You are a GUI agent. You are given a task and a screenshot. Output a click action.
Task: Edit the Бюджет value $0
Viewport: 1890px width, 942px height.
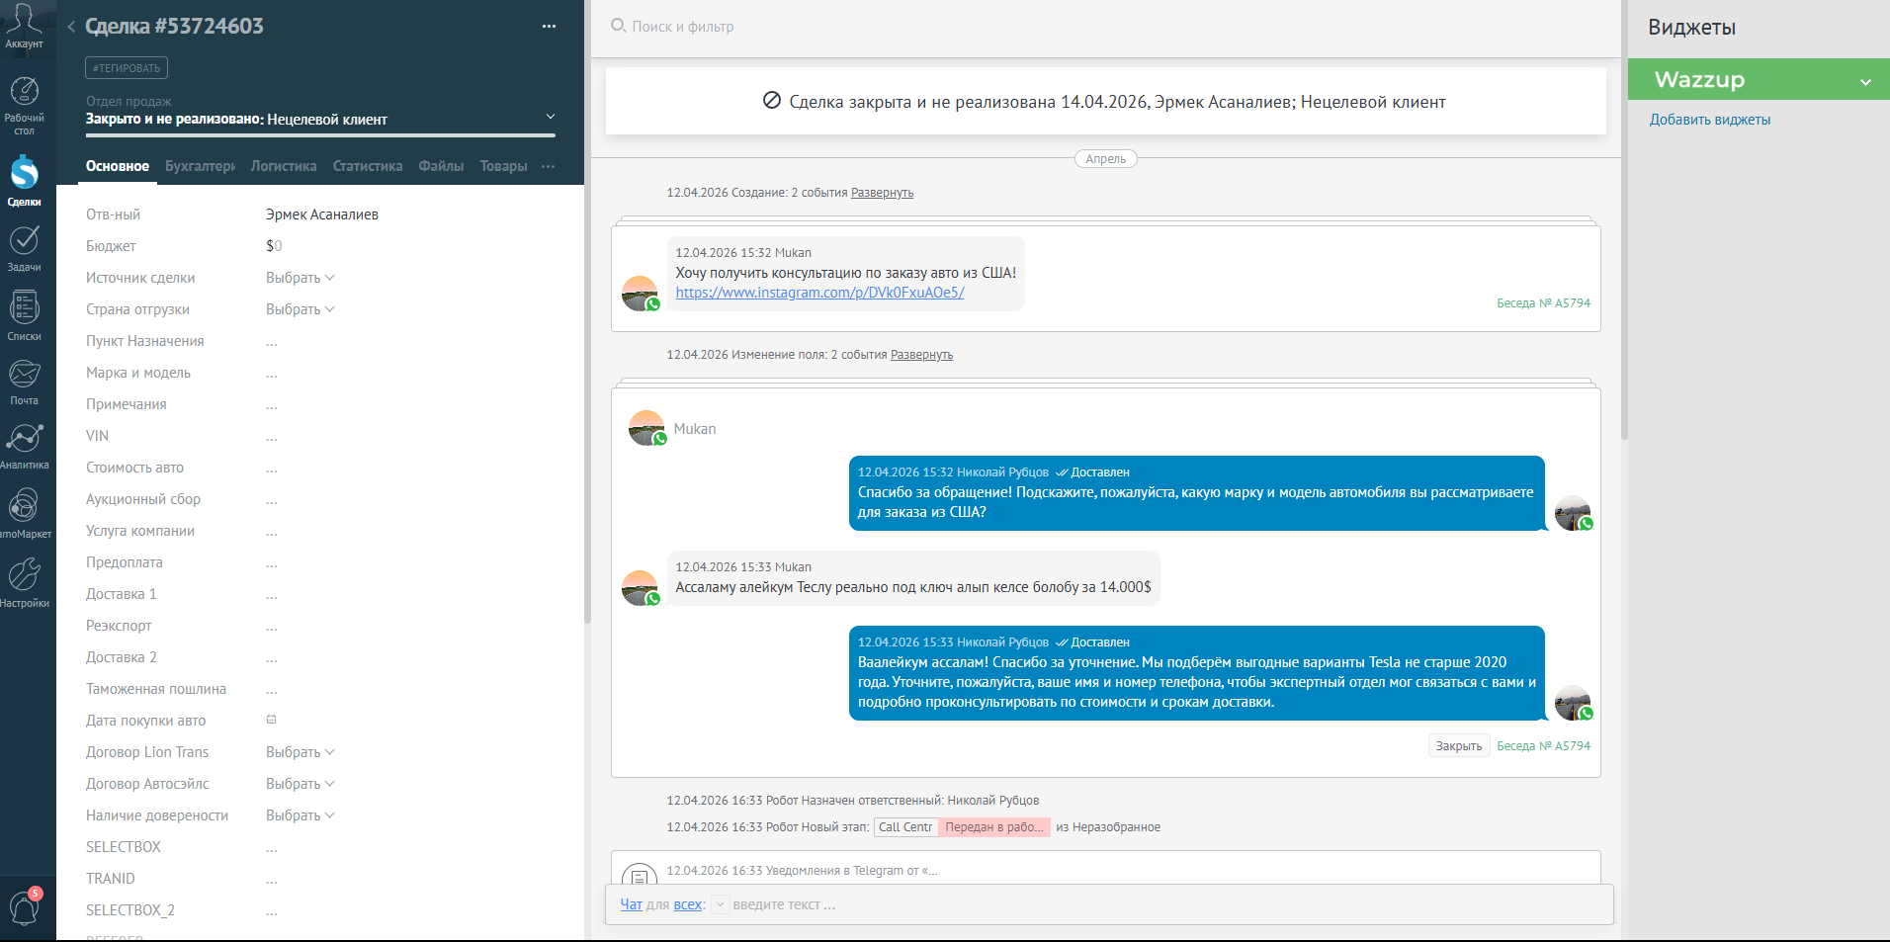pyautogui.click(x=274, y=246)
